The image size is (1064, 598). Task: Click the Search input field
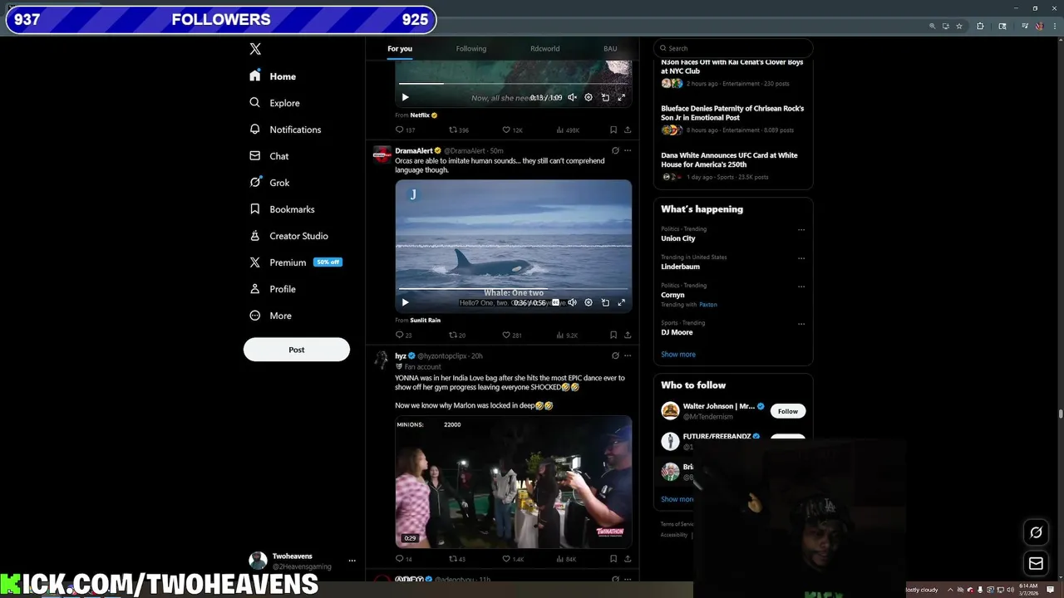pyautogui.click(x=733, y=48)
